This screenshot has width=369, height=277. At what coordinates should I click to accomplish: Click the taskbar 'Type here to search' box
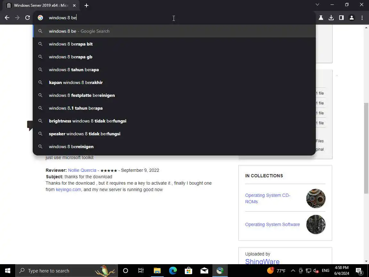point(67,271)
